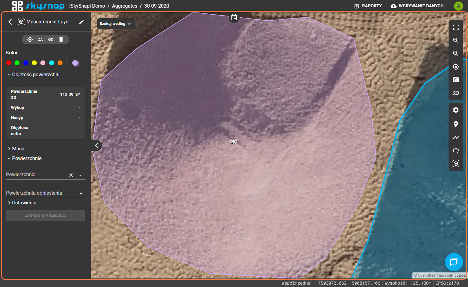Clear the Powierzchnia selection
The width and height of the screenshot is (468, 287).
pyautogui.click(x=71, y=175)
